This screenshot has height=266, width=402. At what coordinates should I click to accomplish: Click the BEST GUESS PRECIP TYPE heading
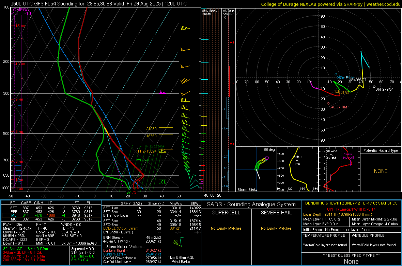tap(351, 255)
